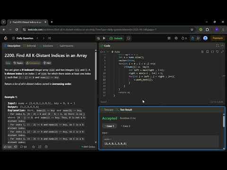Switch to the Test Result tab
This screenshot has width=227, height=170.
click(x=124, y=110)
